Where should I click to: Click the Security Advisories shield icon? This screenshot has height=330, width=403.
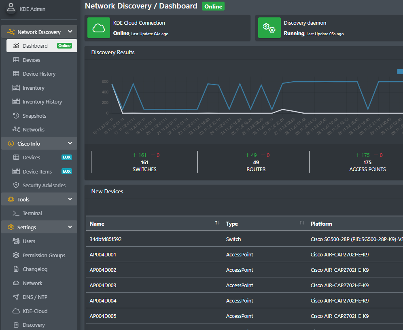pyautogui.click(x=16, y=185)
